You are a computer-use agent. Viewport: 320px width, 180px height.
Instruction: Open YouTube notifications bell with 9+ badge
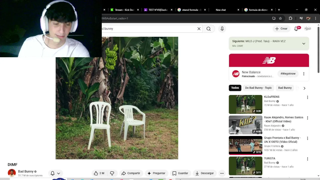click(296, 28)
